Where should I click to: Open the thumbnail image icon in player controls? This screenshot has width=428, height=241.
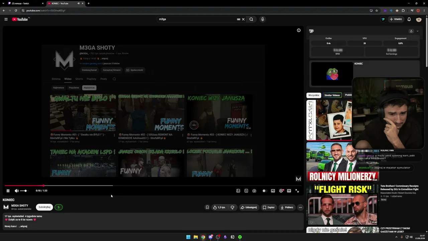[238, 191]
